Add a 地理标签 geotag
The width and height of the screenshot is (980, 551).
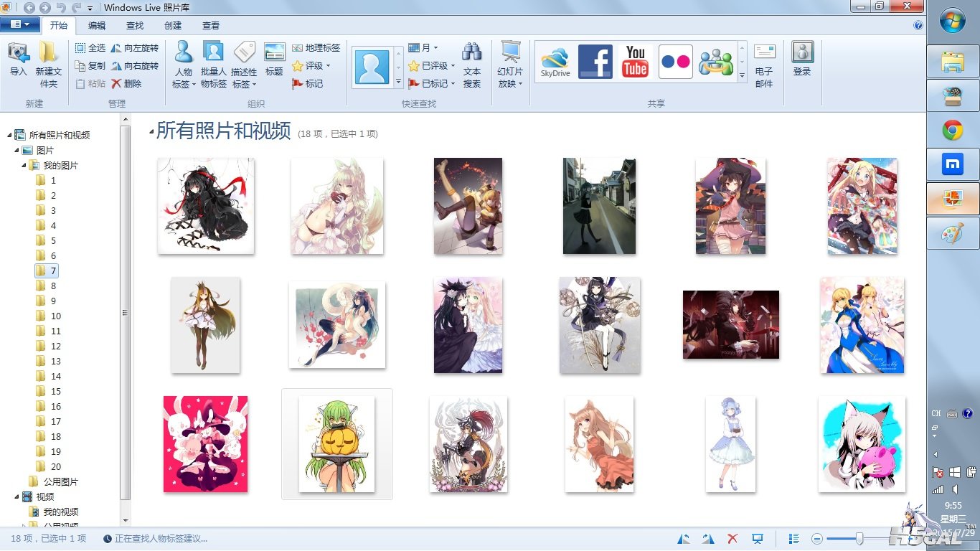pos(316,47)
